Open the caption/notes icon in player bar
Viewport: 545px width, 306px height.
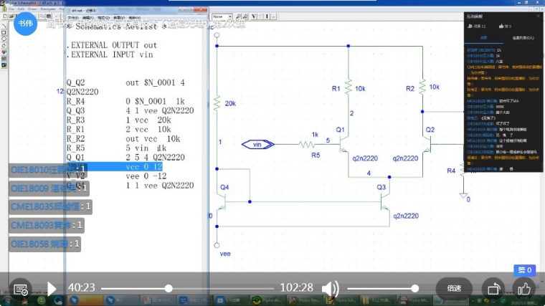tap(21, 290)
